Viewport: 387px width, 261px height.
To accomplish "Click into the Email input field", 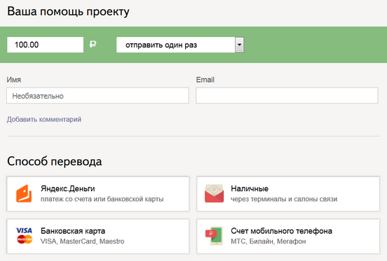I will pos(287,96).
